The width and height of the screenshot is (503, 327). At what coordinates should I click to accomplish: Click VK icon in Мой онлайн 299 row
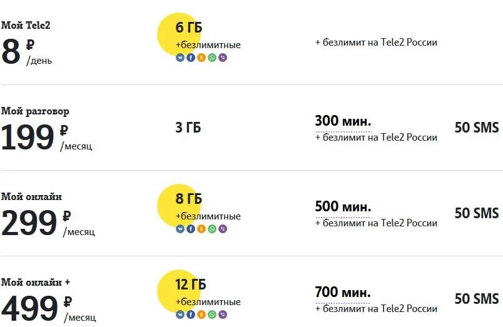(180, 229)
